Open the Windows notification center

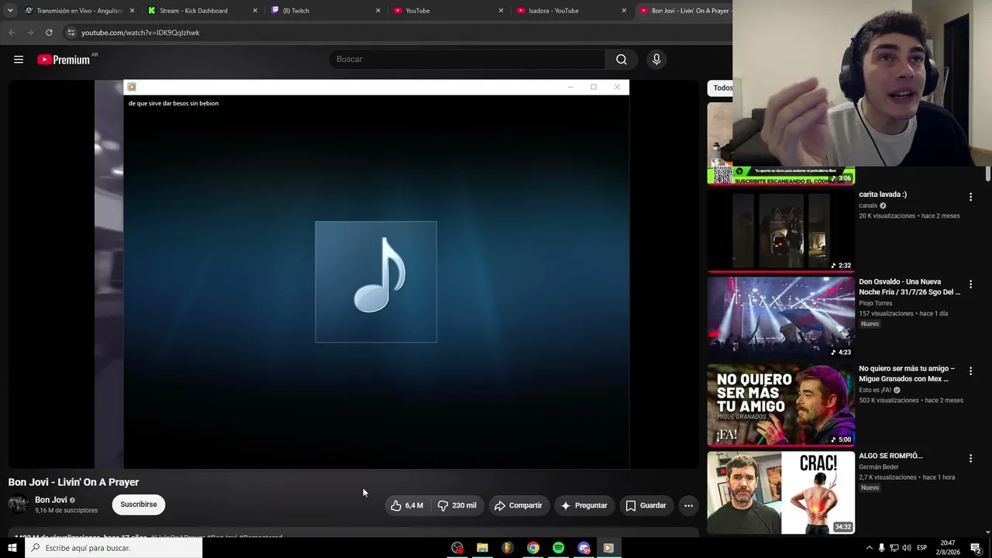[x=976, y=548]
